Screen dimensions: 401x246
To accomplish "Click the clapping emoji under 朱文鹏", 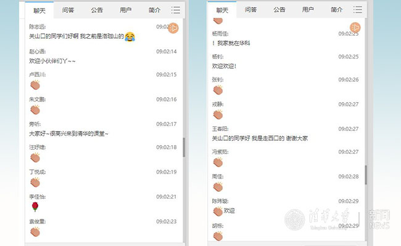I will [35, 109].
